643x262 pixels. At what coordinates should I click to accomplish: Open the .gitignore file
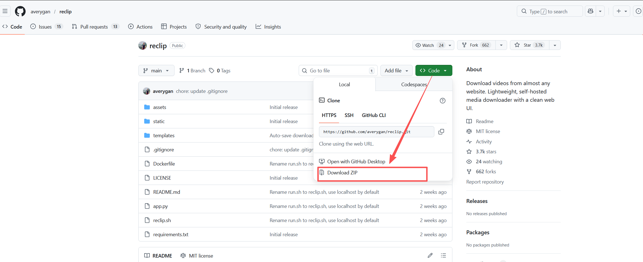(164, 150)
